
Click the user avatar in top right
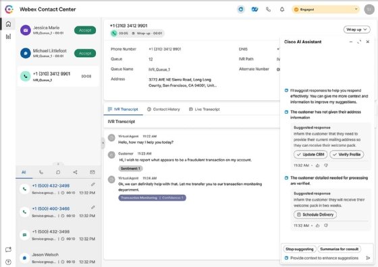(369, 9)
